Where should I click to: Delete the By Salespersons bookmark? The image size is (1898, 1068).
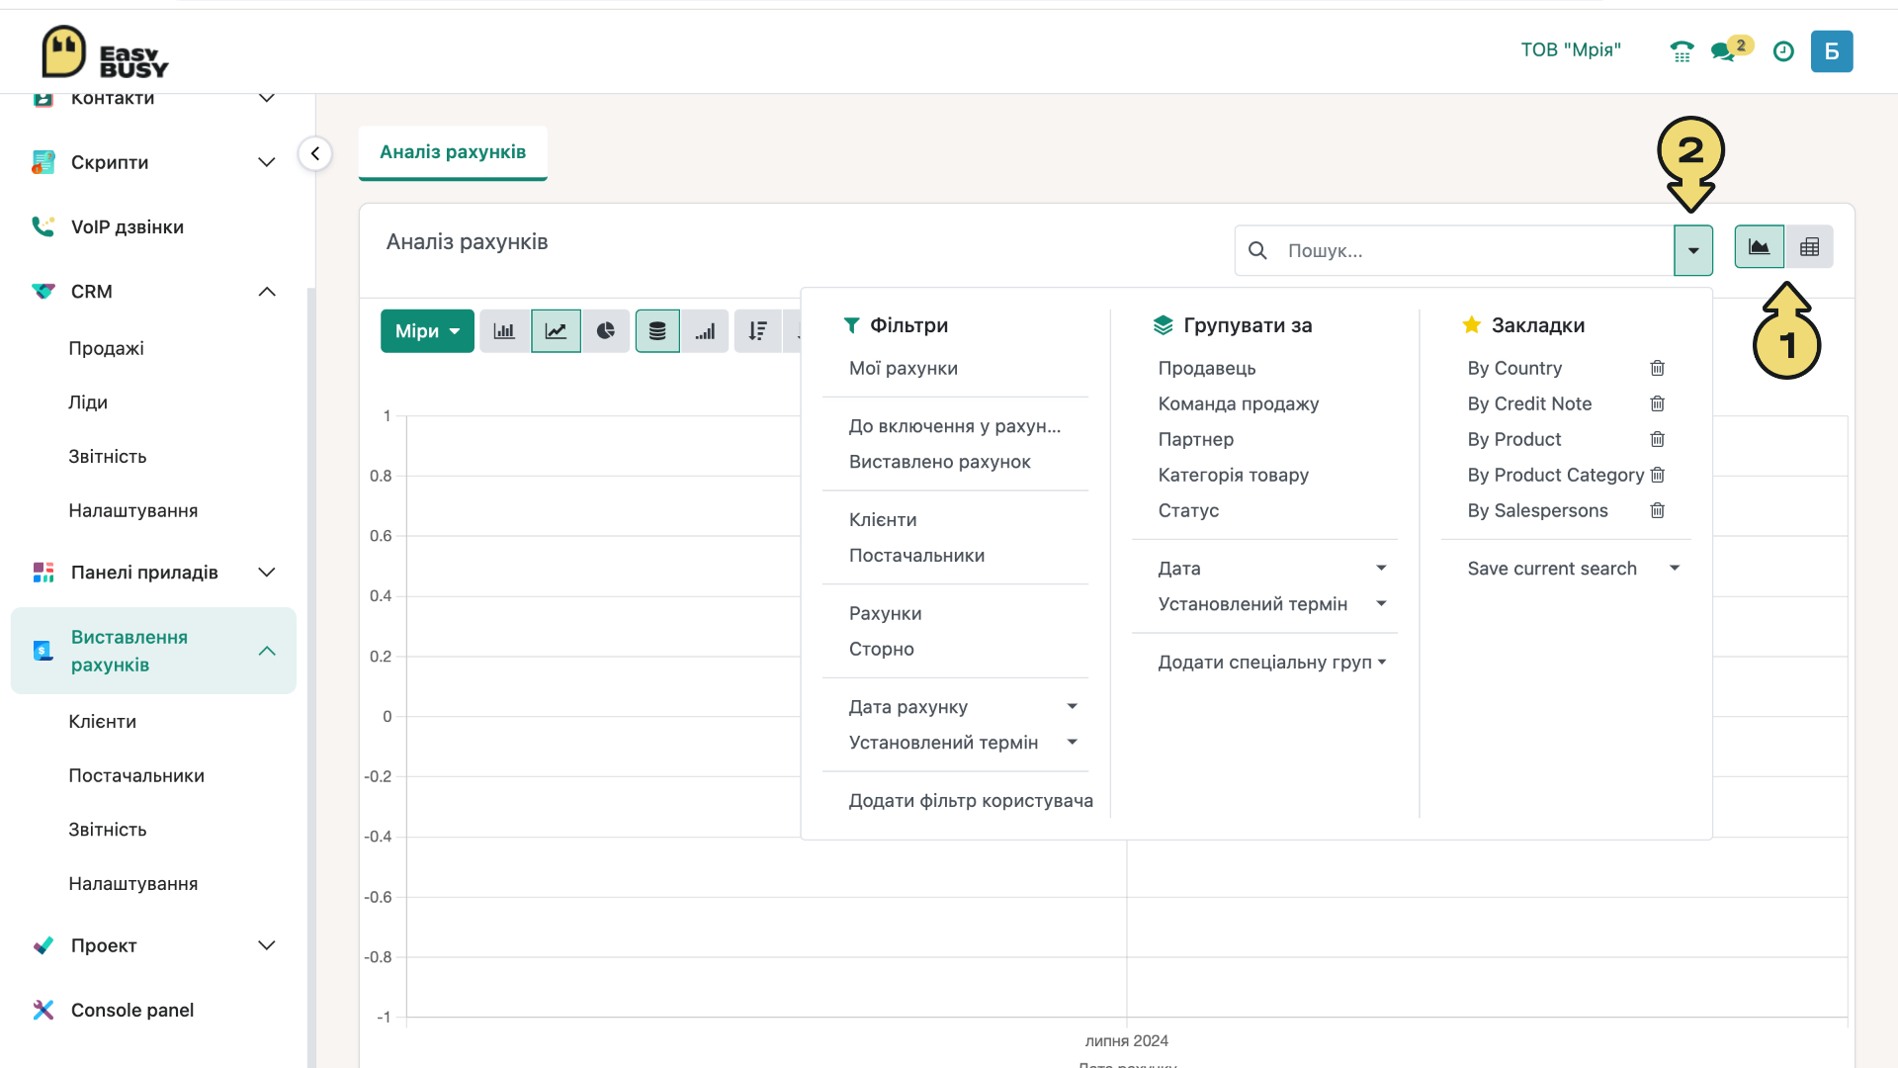pos(1658,510)
